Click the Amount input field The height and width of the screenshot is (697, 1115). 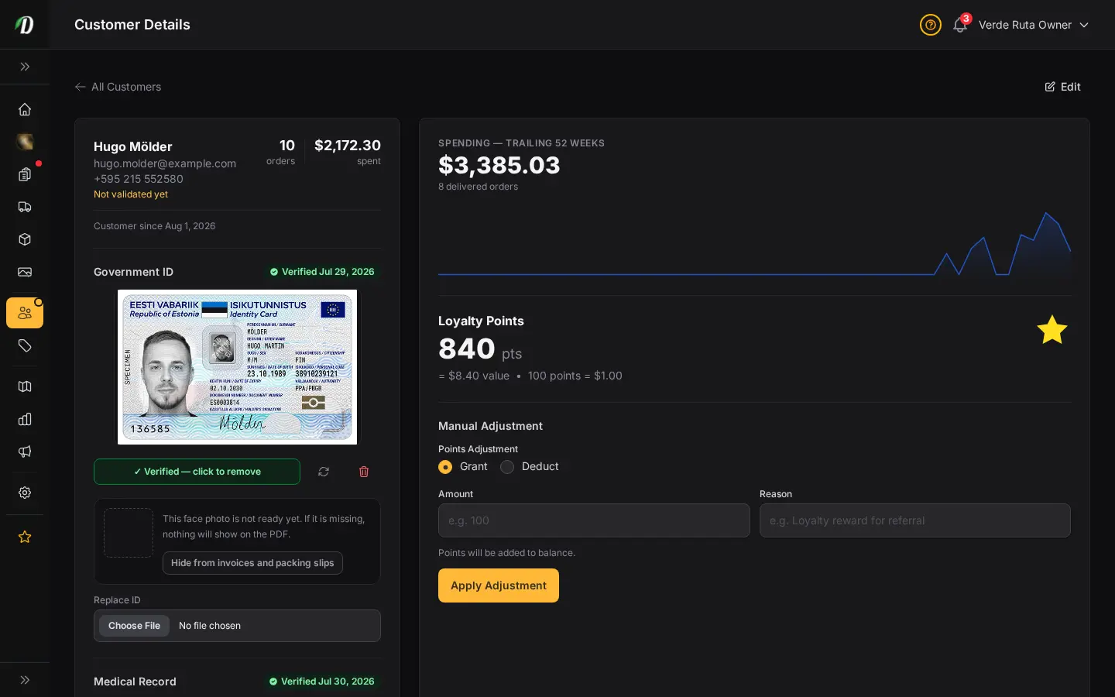(x=594, y=520)
